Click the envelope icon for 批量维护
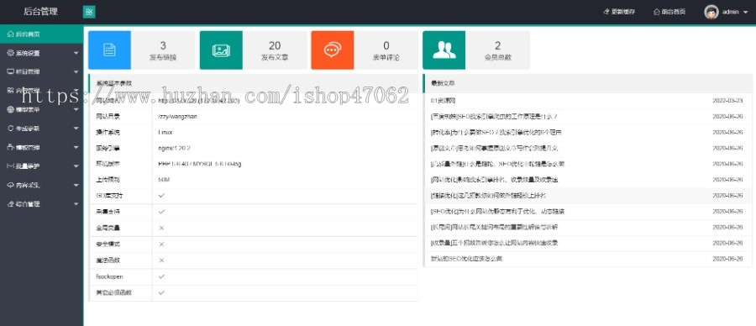The image size is (756, 326). point(11,166)
